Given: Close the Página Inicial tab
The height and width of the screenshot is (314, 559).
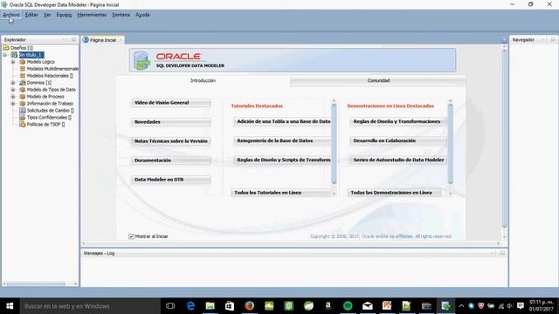Looking at the screenshot, I should pos(121,40).
